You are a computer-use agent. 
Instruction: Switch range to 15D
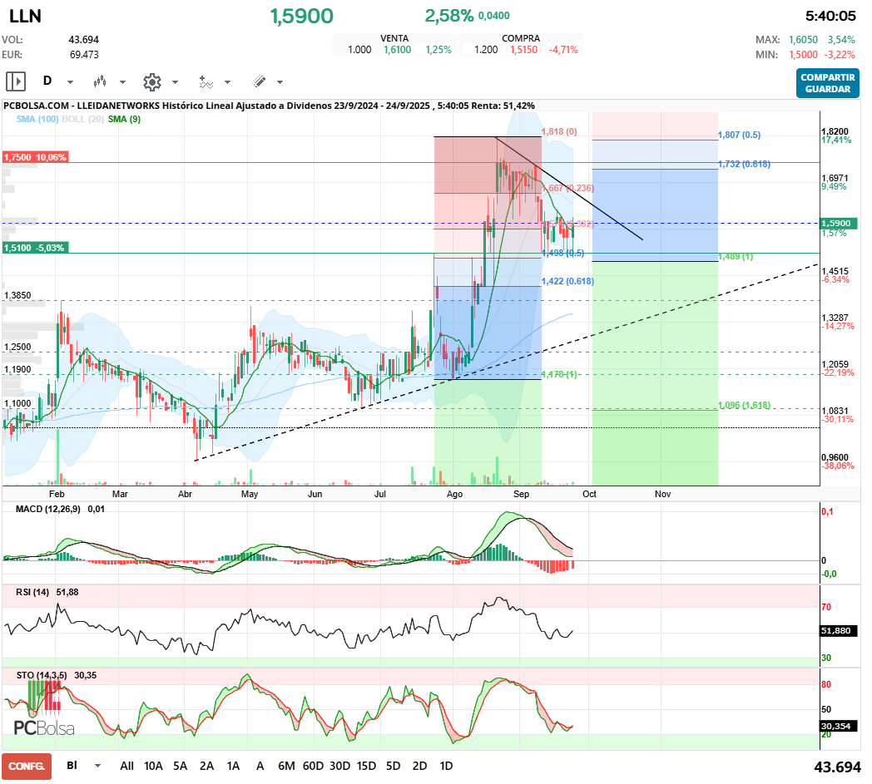coord(366,766)
